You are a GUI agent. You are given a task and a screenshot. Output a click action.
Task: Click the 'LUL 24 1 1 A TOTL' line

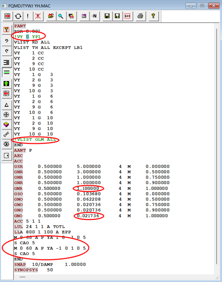39,227
